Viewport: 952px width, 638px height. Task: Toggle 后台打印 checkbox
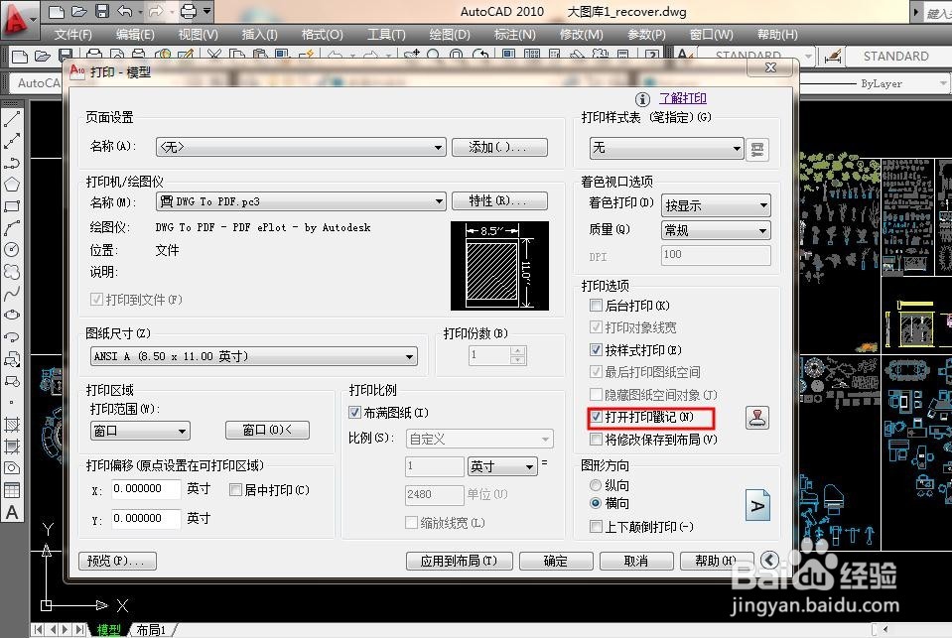coord(597,306)
